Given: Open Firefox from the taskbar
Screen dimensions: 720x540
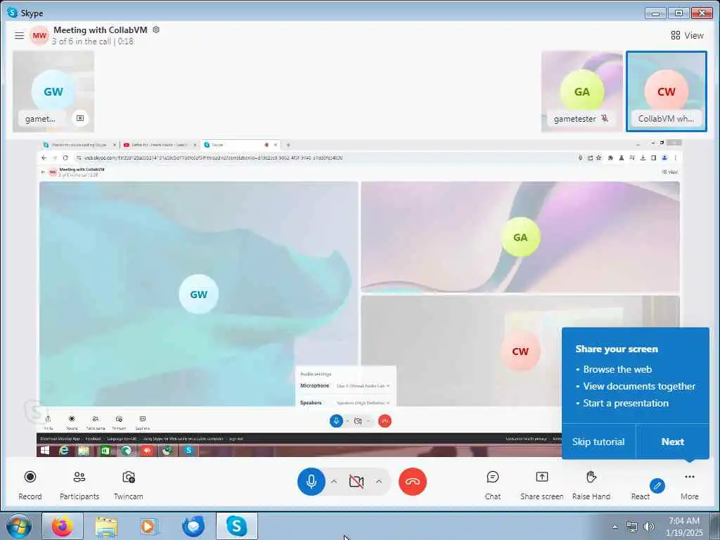Looking at the screenshot, I should click(x=63, y=526).
